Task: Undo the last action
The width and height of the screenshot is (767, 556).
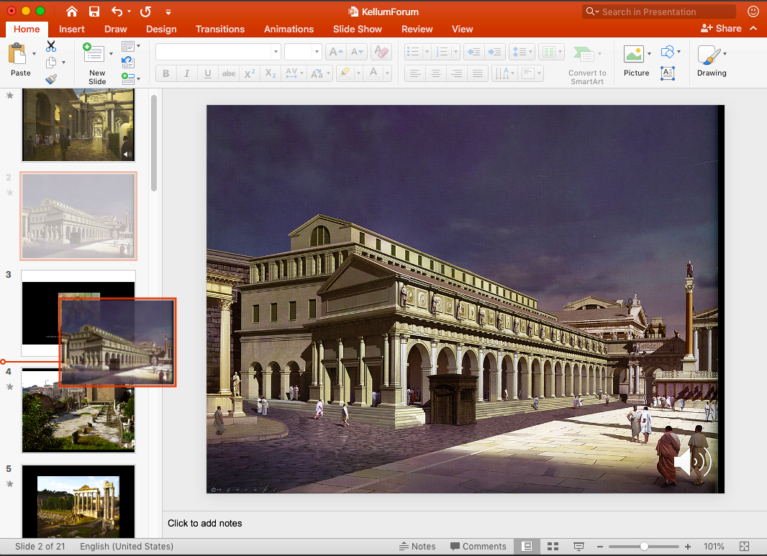Action: (117, 12)
